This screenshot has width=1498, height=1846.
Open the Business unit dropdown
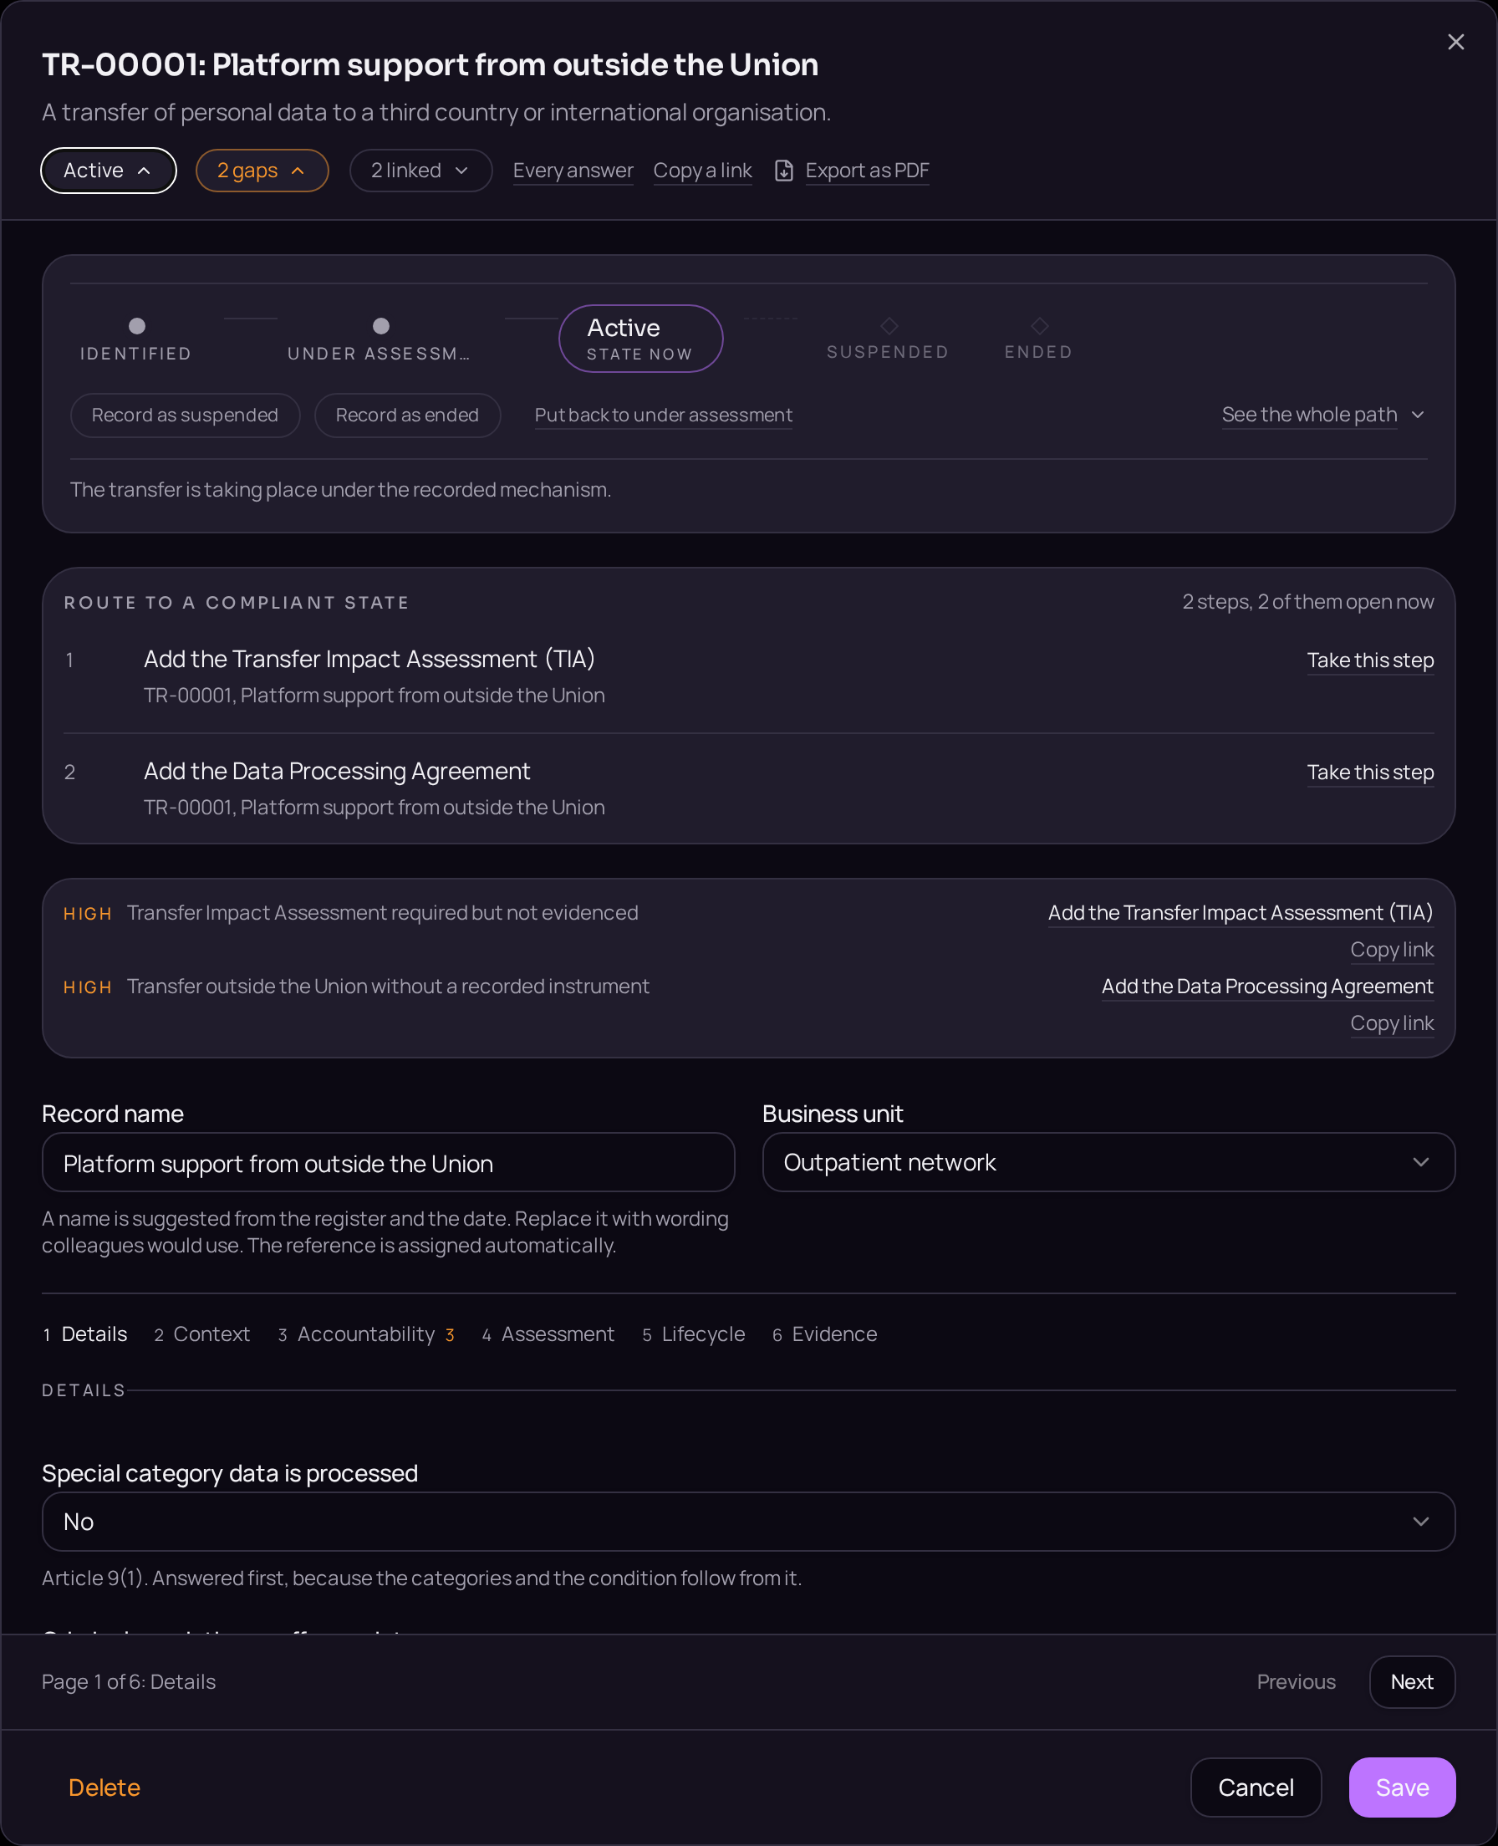tap(1108, 1162)
